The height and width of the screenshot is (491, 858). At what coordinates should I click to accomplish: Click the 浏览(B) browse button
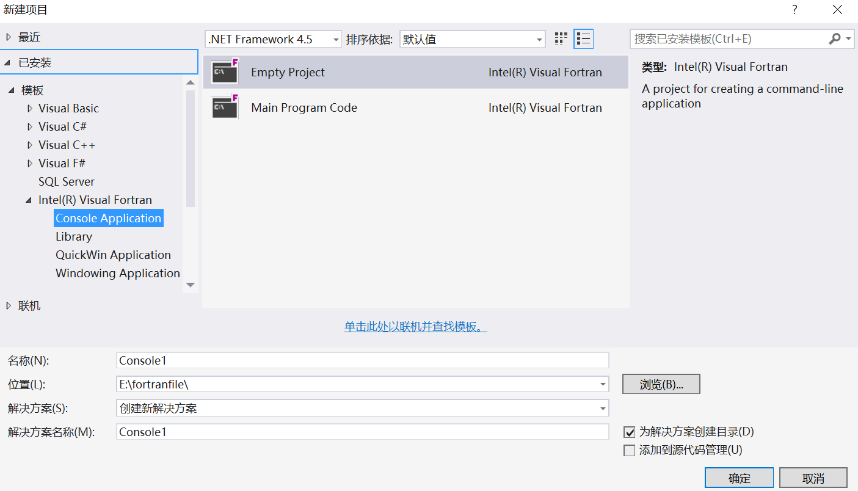click(x=661, y=384)
